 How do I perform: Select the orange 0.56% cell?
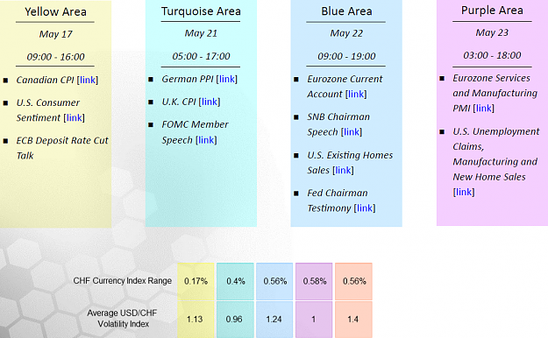point(353,281)
